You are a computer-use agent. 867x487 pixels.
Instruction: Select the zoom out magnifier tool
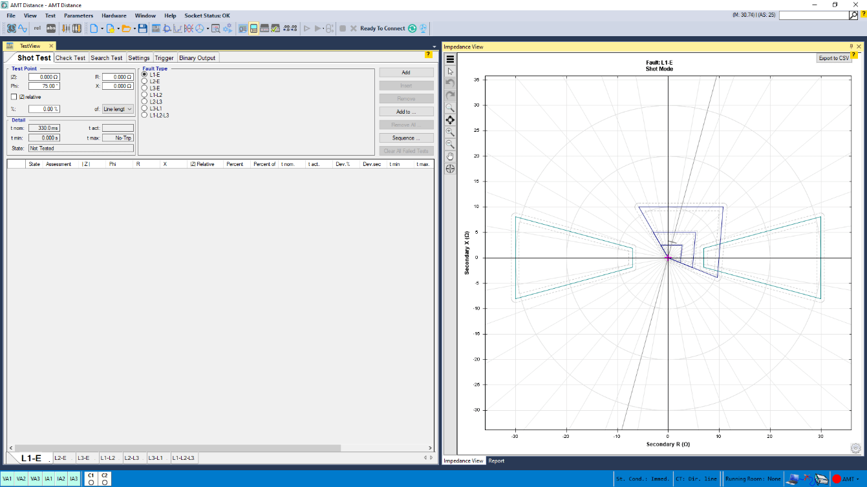[x=450, y=144]
